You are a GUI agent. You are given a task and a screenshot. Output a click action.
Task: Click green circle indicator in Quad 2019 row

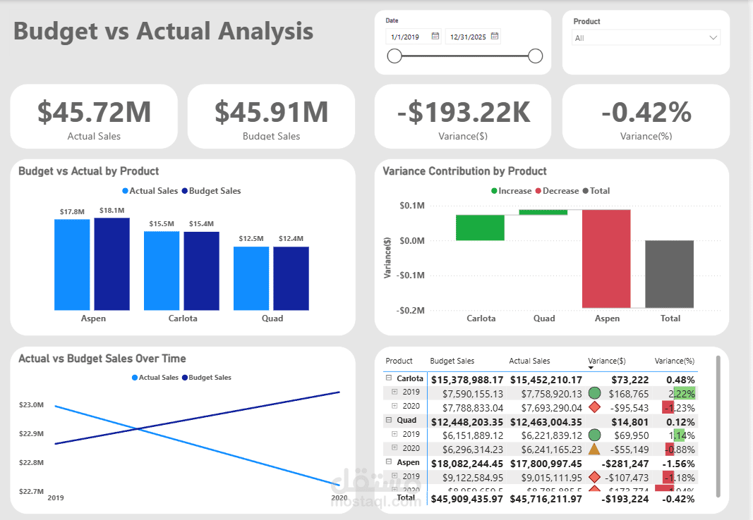[x=594, y=435]
